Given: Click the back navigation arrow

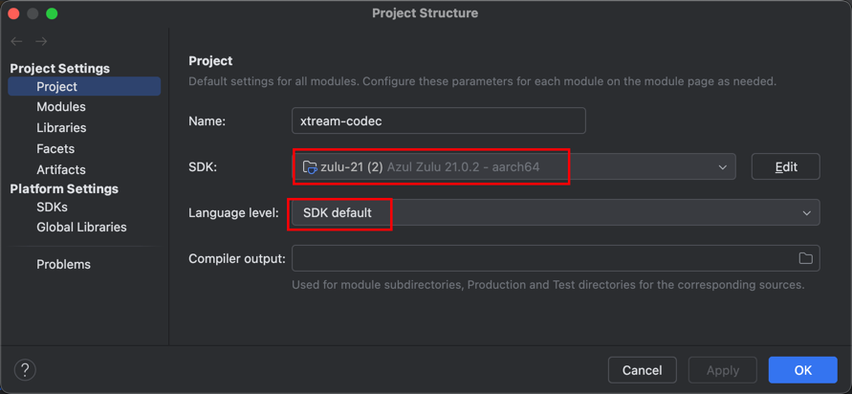Looking at the screenshot, I should [16, 42].
